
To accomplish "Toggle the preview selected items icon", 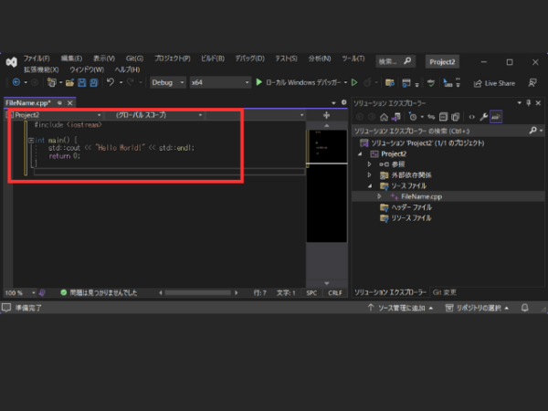I will coord(496,117).
